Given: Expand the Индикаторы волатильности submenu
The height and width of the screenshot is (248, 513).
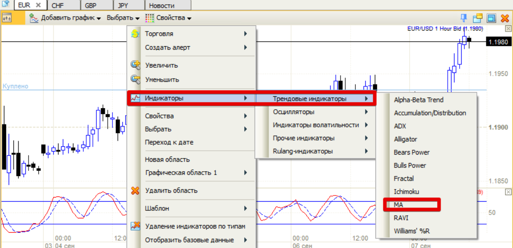Looking at the screenshot, I should (314, 125).
